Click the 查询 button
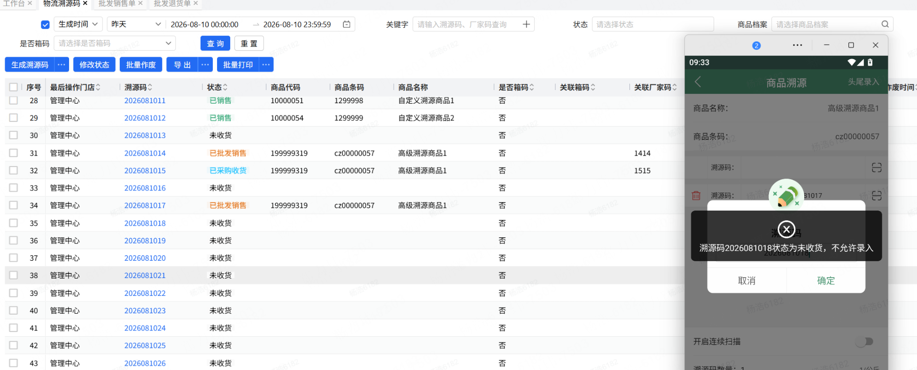This screenshot has width=917, height=370. (216, 43)
